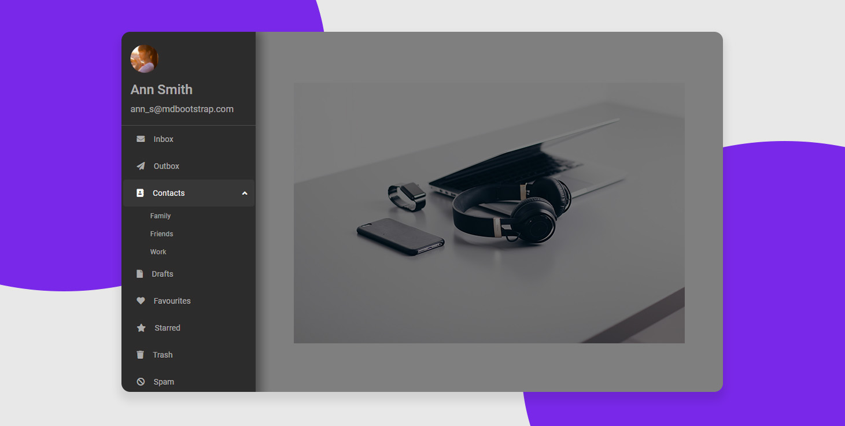This screenshot has height=426, width=845.
Task: Go to the Drafts folder label
Action: [162, 274]
